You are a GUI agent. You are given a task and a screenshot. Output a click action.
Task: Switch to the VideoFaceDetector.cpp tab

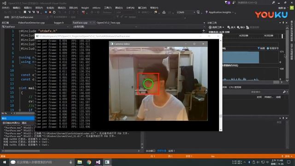(x=31, y=23)
